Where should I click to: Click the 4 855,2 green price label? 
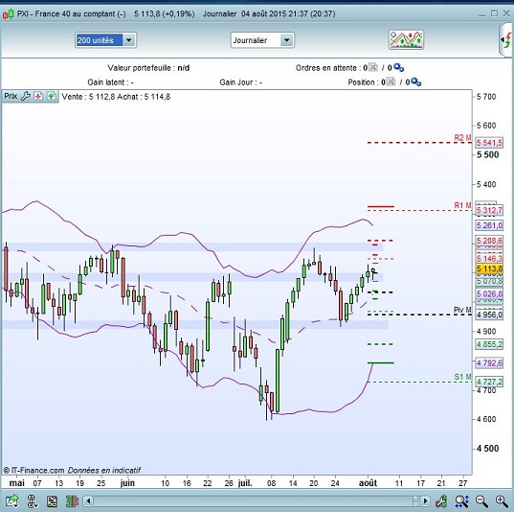[x=489, y=344]
